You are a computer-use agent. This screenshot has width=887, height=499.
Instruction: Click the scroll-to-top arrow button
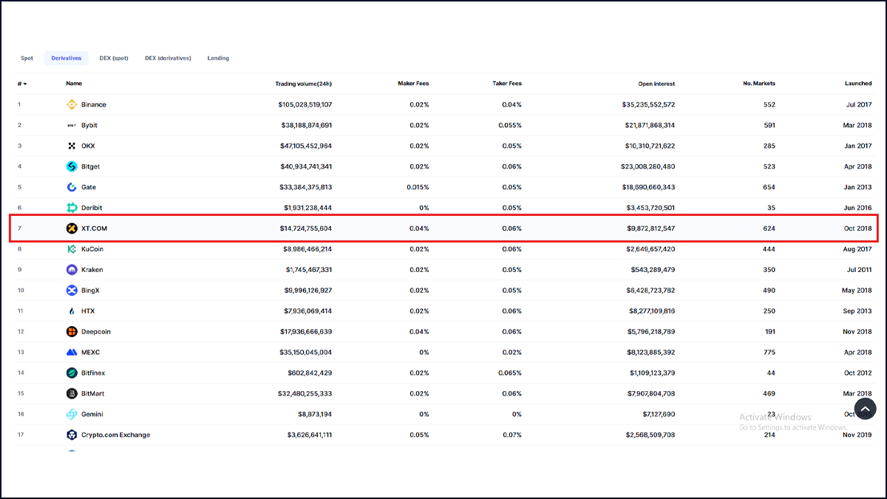pos(865,409)
